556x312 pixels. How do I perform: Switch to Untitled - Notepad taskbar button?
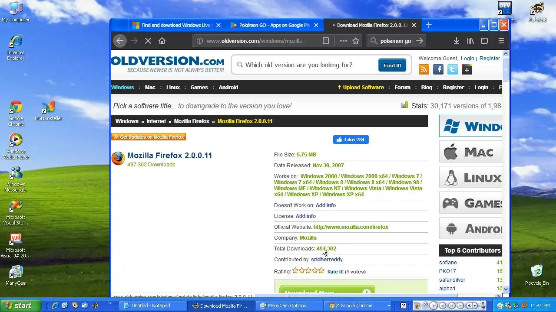click(152, 305)
